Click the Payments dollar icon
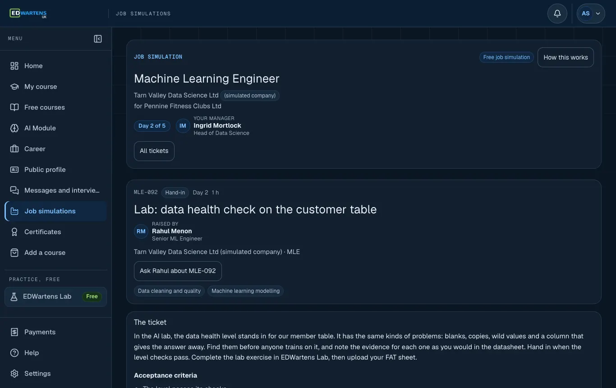Screen dimensions: 616x388 (x=14, y=332)
